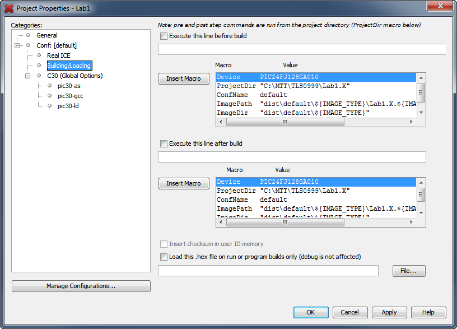The height and width of the screenshot is (329, 457).
Task: Apply the project property changes
Action: tap(389, 312)
